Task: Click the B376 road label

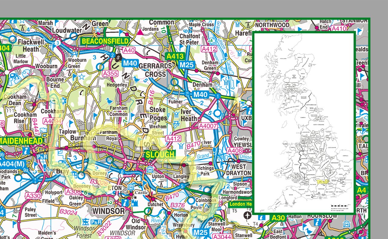Action: pos(177,205)
